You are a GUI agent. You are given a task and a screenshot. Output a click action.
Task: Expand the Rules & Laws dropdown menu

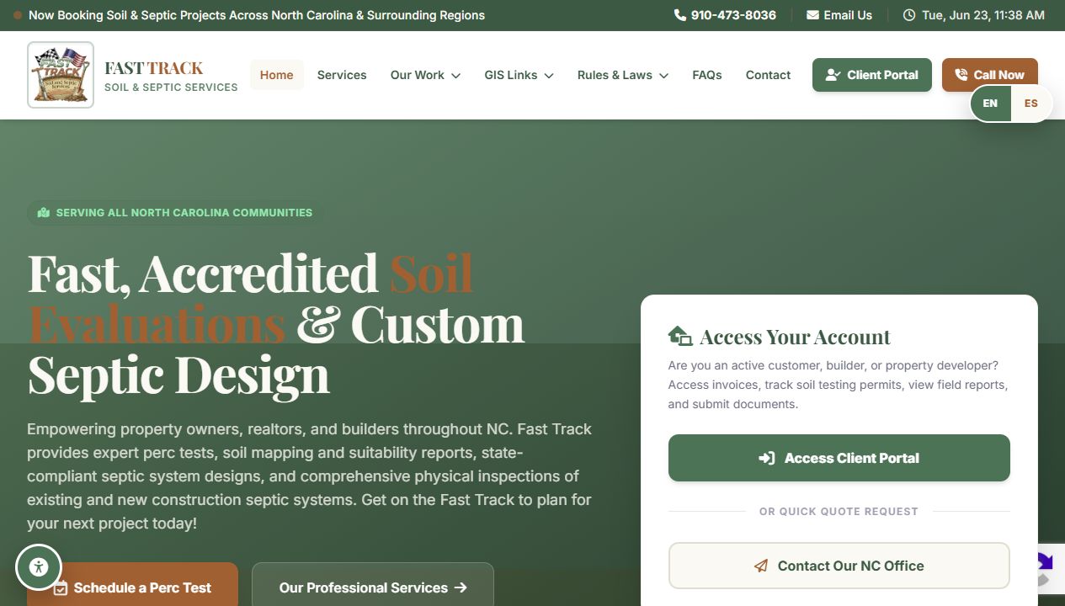623,75
